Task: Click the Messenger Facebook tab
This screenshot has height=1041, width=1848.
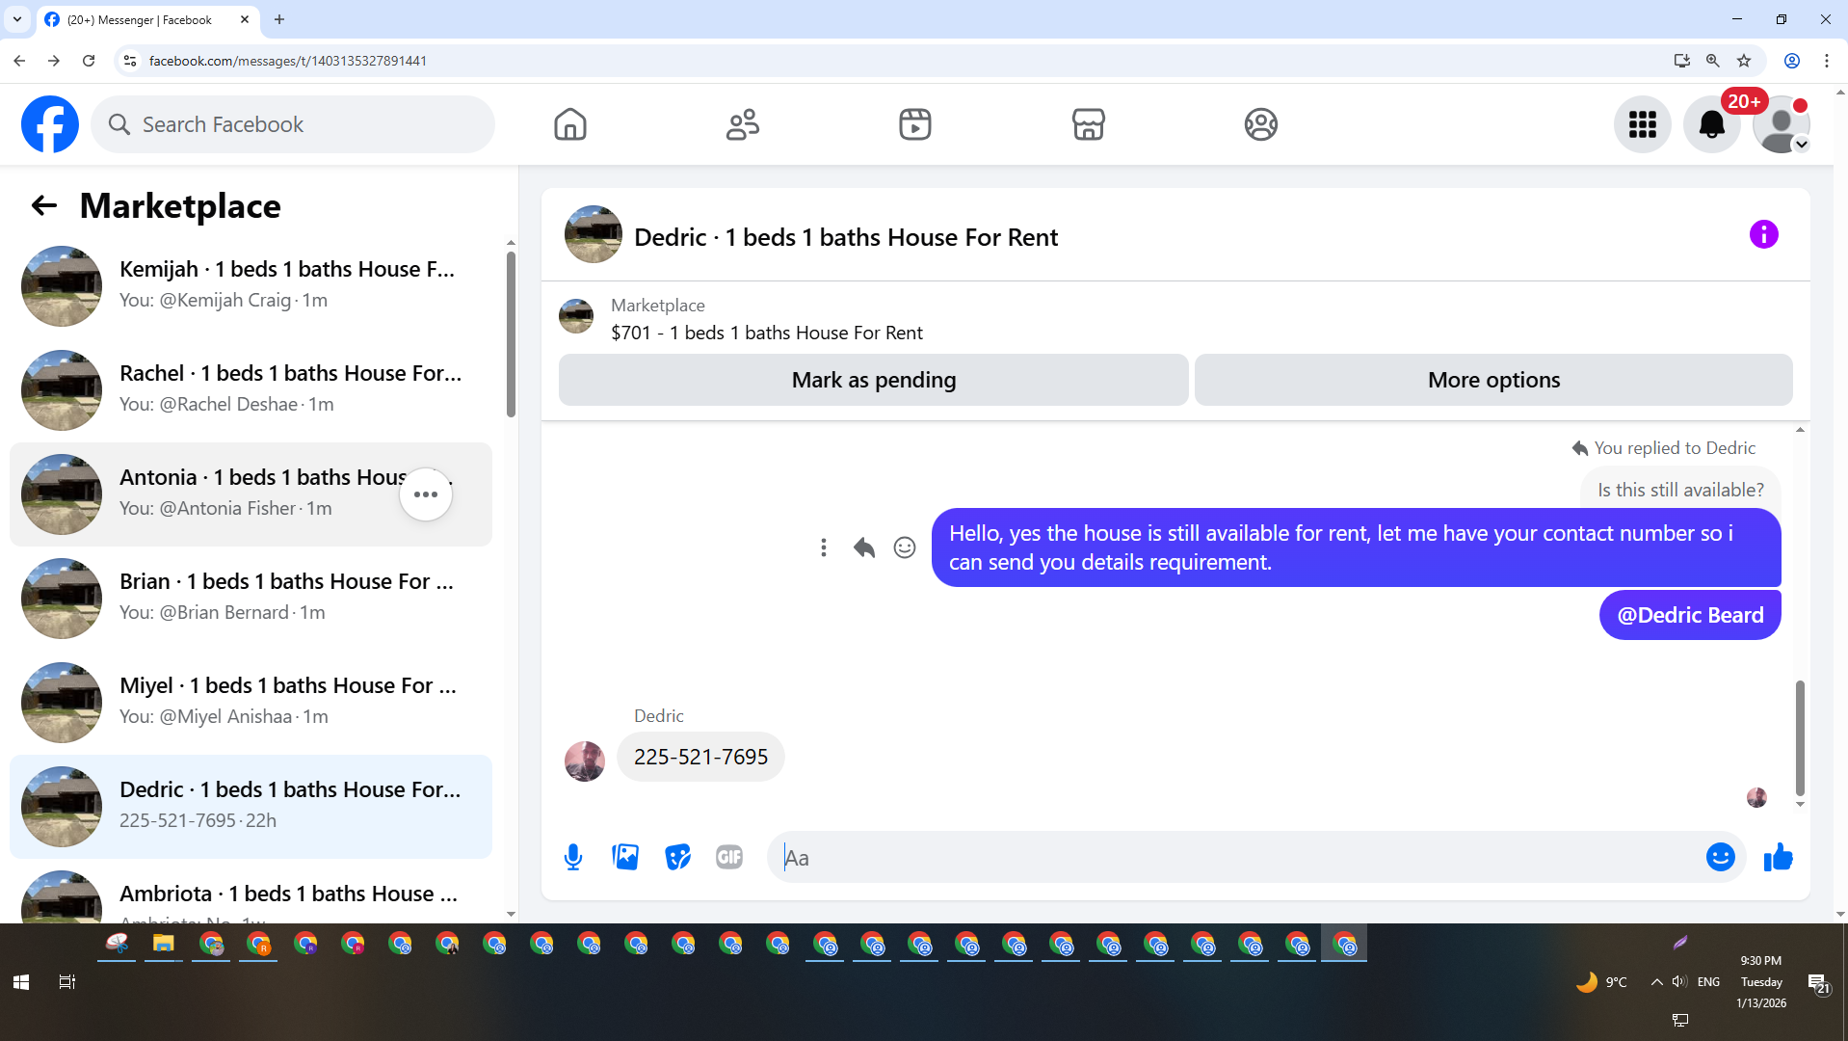Action: tap(147, 19)
